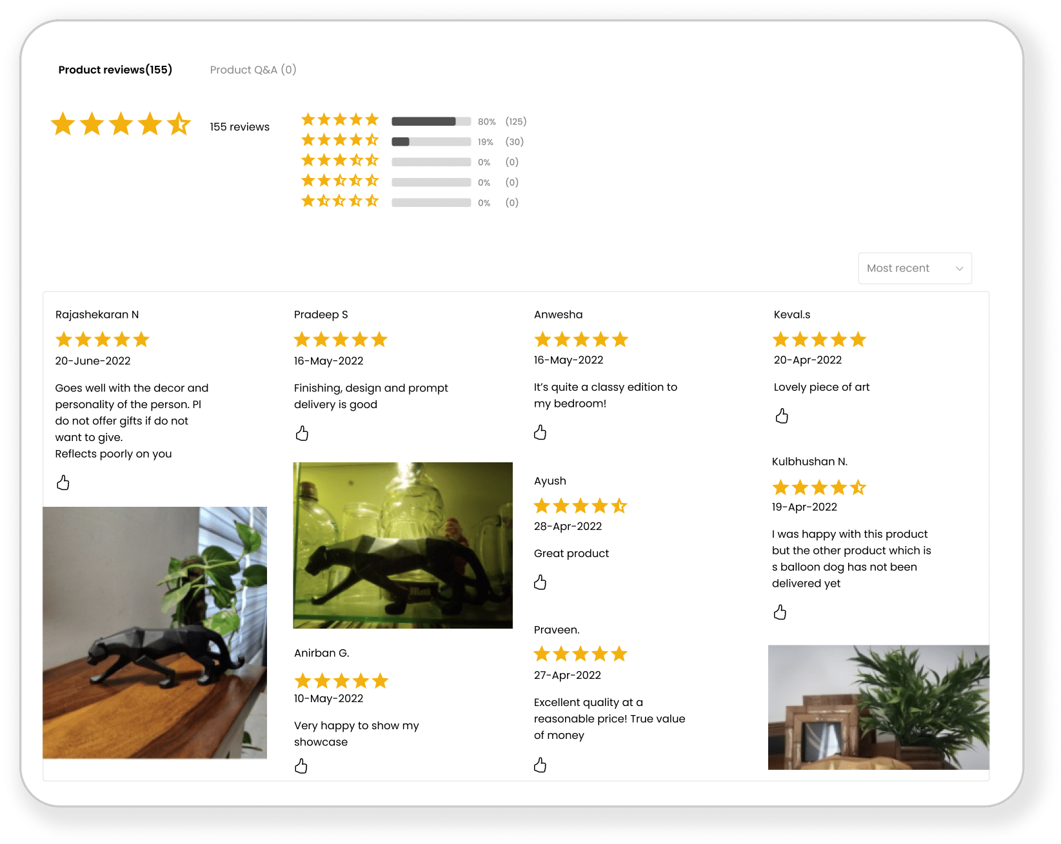Viewport: 1061px width, 844px height.
Task: Switch to Product Q&A (0) tab
Action: [x=253, y=70]
